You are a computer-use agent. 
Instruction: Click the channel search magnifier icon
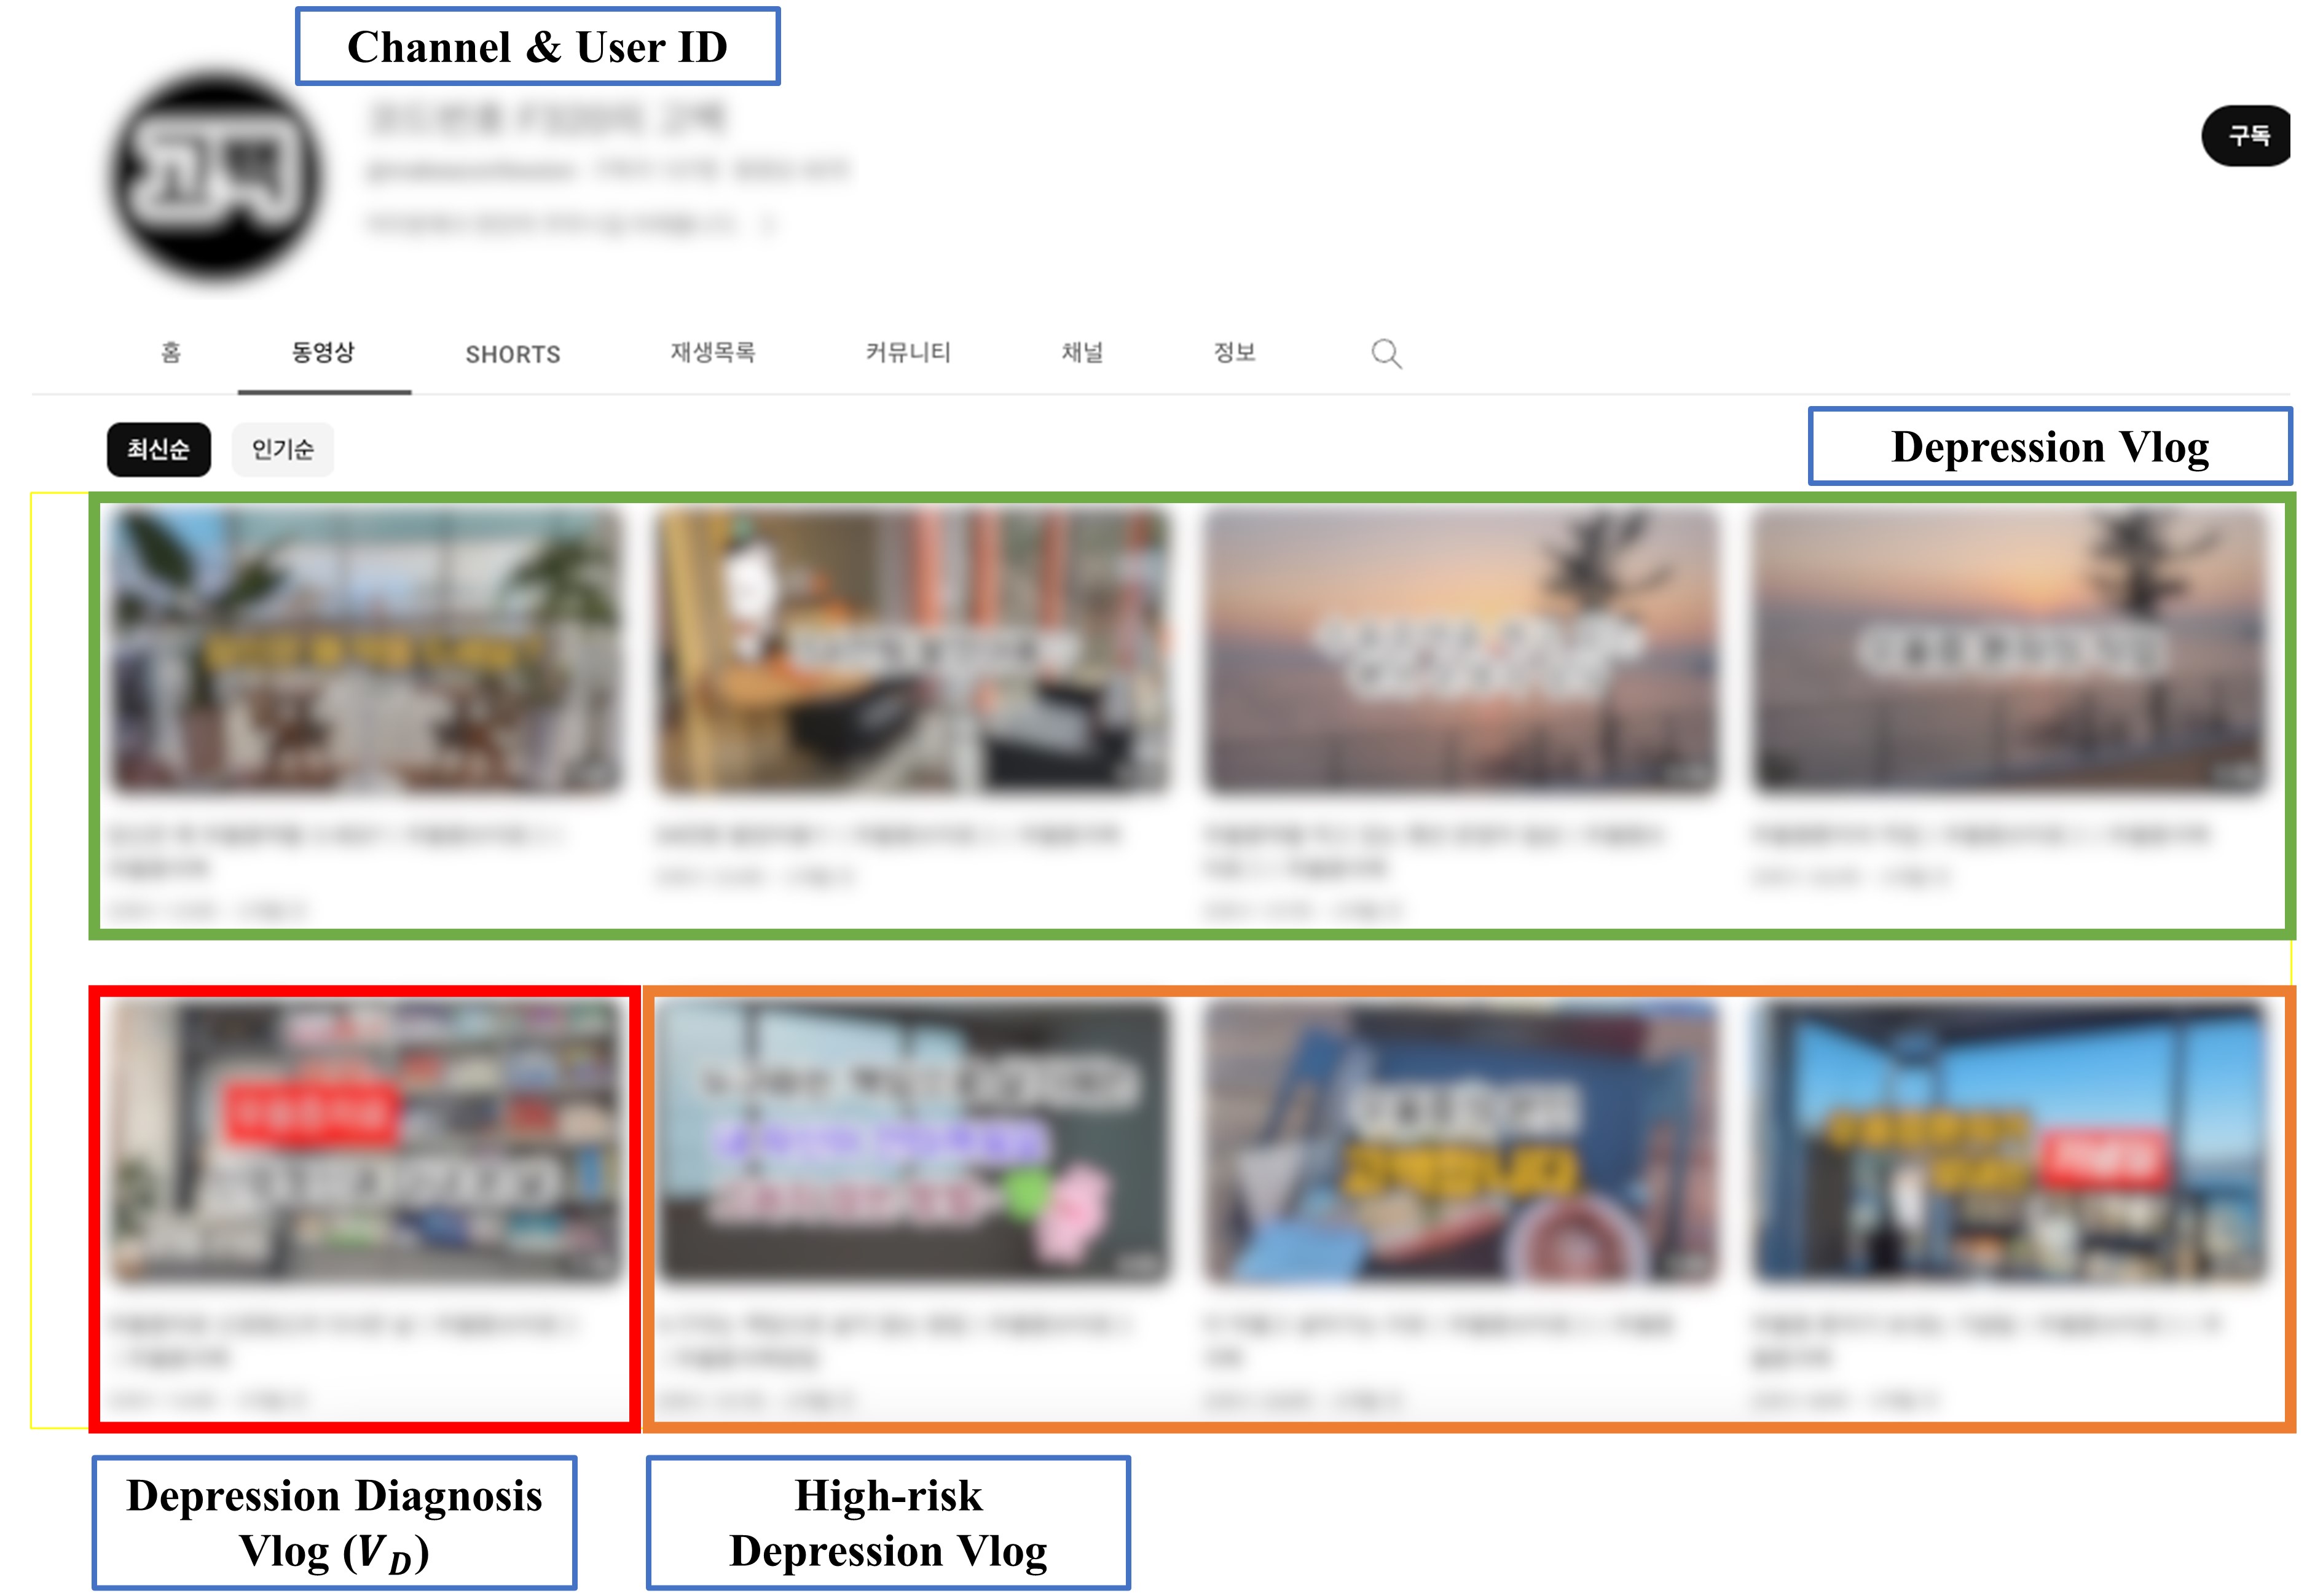tap(1386, 354)
